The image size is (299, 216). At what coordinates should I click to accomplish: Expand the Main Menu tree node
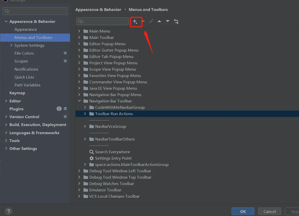click(x=79, y=31)
